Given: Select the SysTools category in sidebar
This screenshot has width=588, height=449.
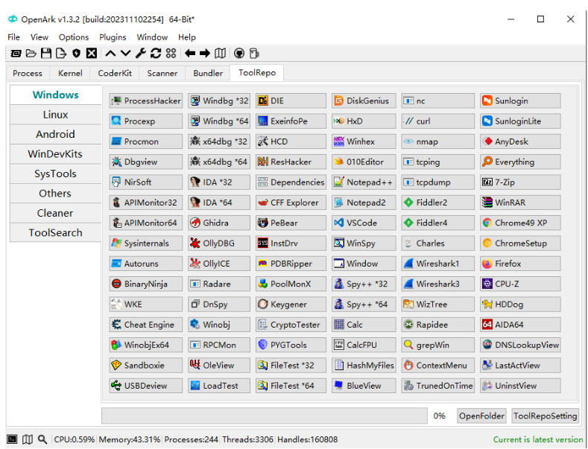Looking at the screenshot, I should pyautogui.click(x=55, y=173).
